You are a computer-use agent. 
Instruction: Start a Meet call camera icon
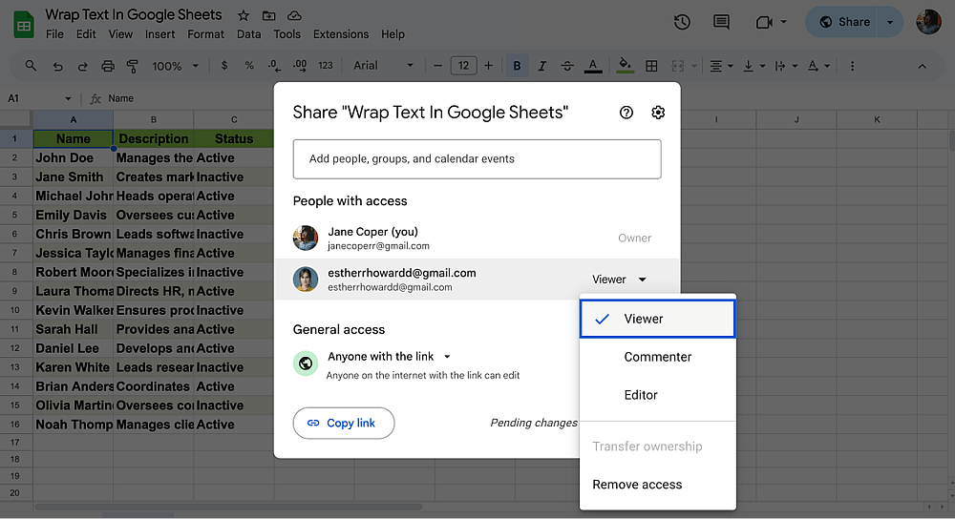764,23
